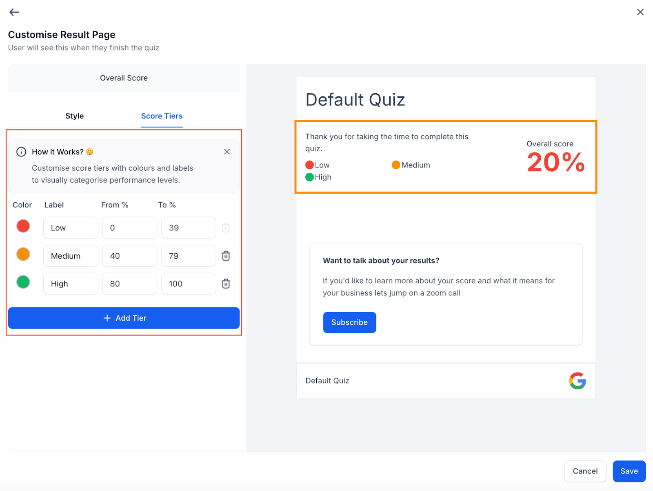The width and height of the screenshot is (653, 491).
Task: Delete the Medium score tier
Action: [226, 256]
